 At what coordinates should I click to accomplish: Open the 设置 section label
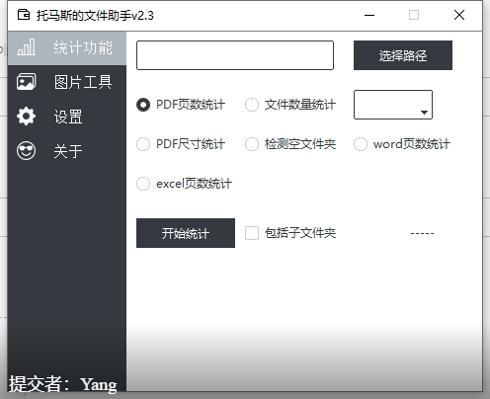tap(68, 117)
